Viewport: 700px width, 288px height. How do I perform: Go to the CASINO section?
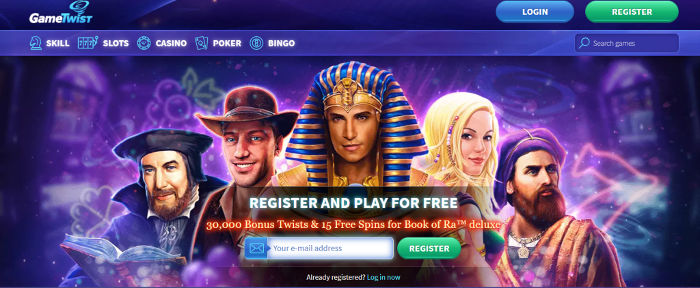[x=171, y=43]
